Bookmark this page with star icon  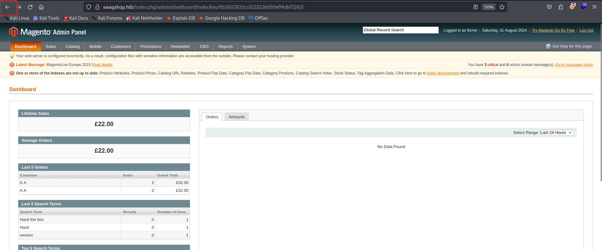click(x=502, y=7)
